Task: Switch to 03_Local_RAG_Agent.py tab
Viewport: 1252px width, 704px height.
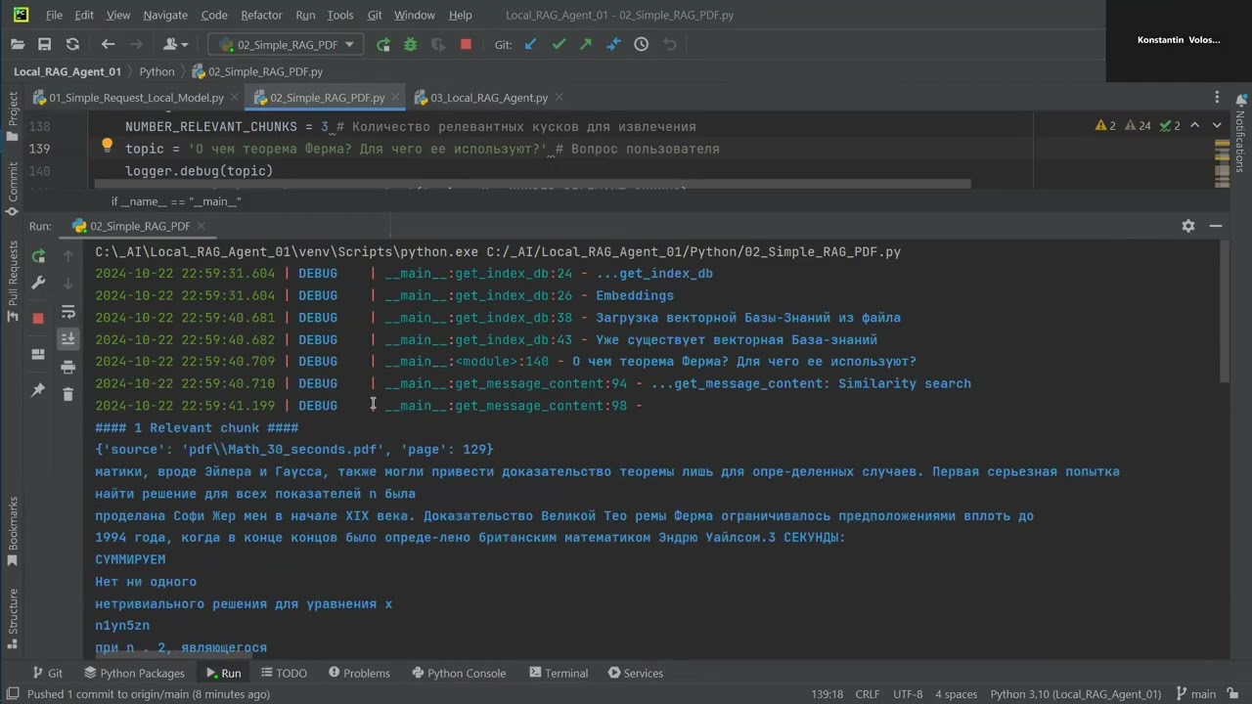Action: click(x=488, y=98)
